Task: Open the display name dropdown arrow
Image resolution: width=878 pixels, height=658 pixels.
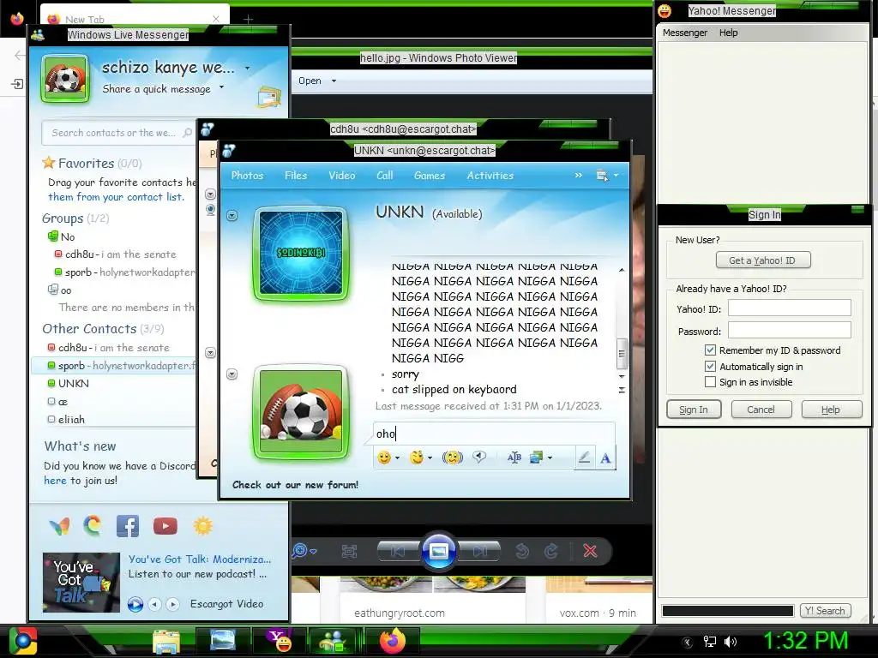Action: [x=247, y=69]
